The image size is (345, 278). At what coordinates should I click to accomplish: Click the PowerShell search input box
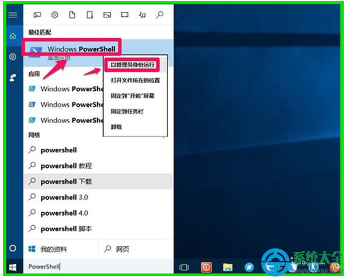tap(98, 267)
